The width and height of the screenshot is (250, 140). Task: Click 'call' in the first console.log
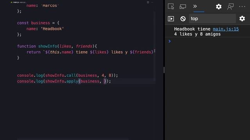[x=71, y=75]
